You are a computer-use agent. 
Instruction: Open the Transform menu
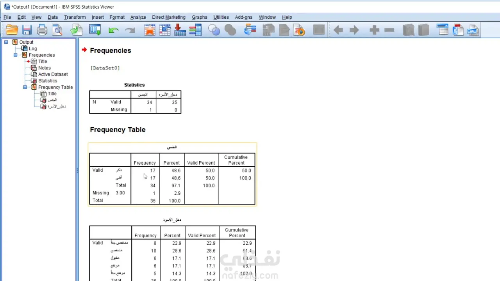[x=75, y=17]
